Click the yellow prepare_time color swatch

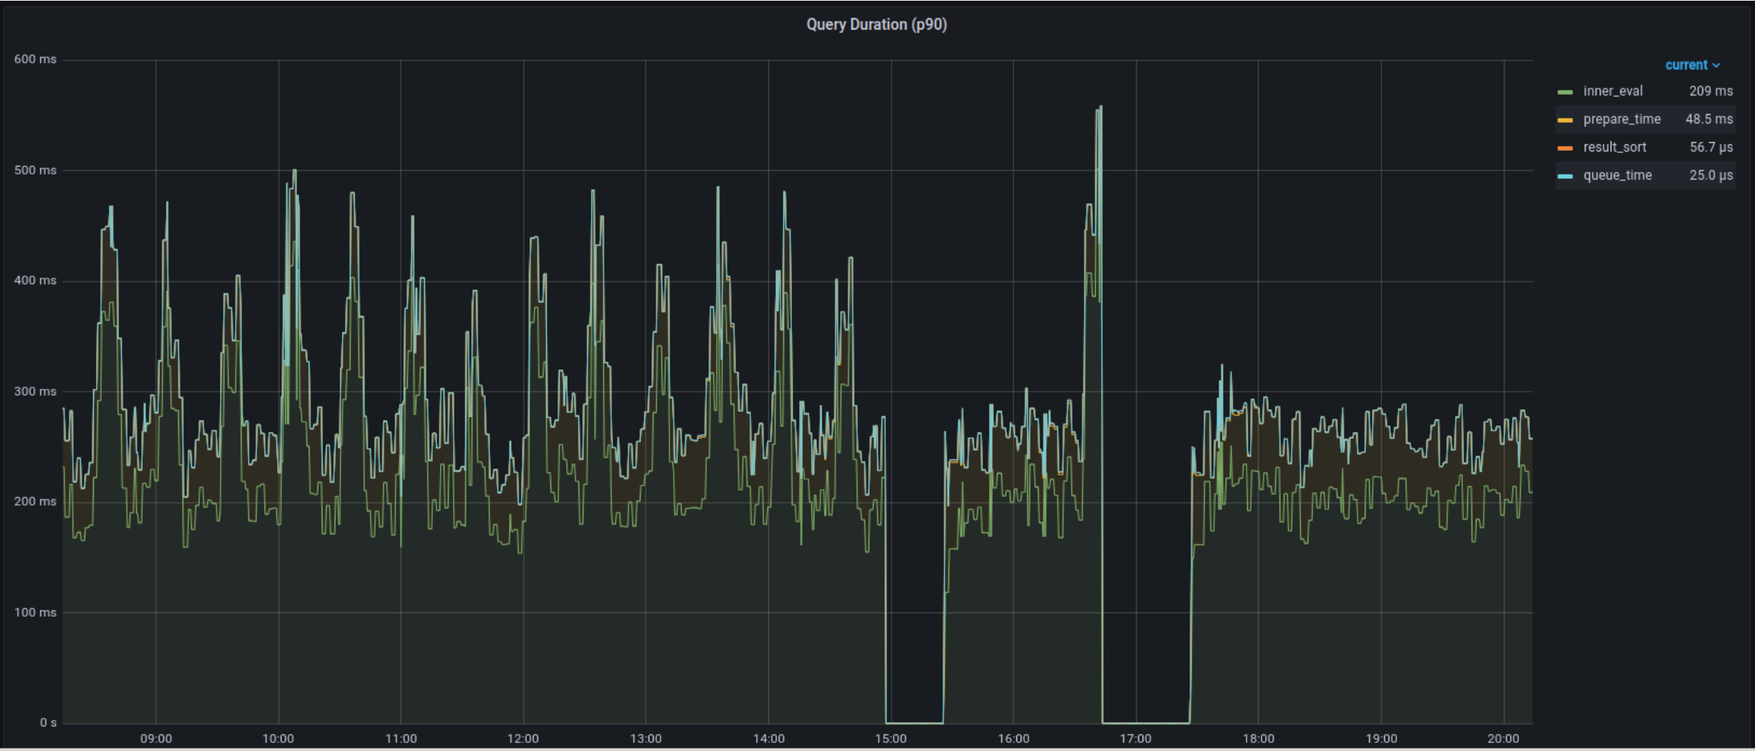tap(1565, 120)
